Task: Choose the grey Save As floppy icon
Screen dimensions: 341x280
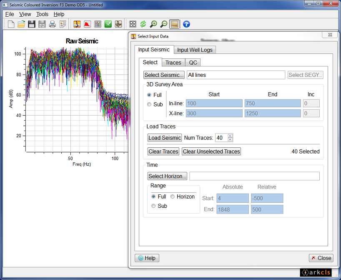Action: tap(42, 24)
